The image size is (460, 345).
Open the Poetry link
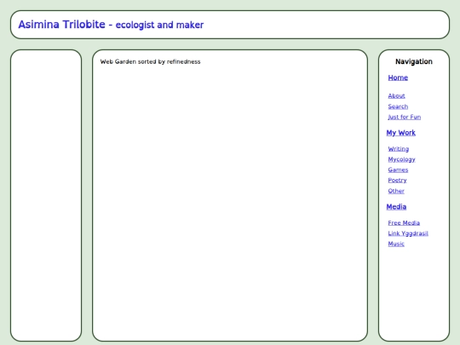[397, 181]
